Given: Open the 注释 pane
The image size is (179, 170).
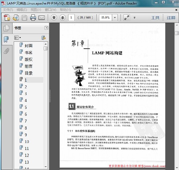Looking at the screenshot, I should coord(171,18).
